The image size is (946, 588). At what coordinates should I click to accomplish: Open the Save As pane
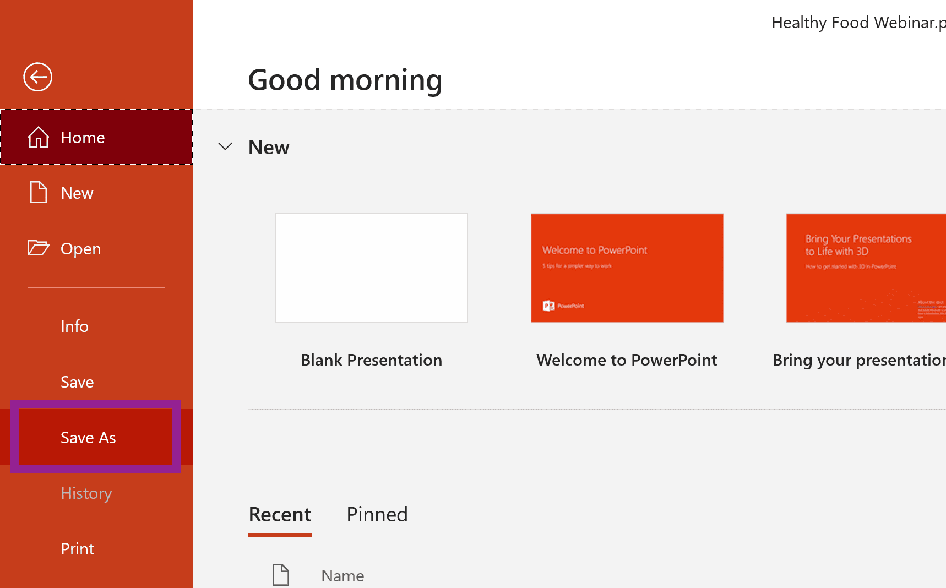coord(88,437)
